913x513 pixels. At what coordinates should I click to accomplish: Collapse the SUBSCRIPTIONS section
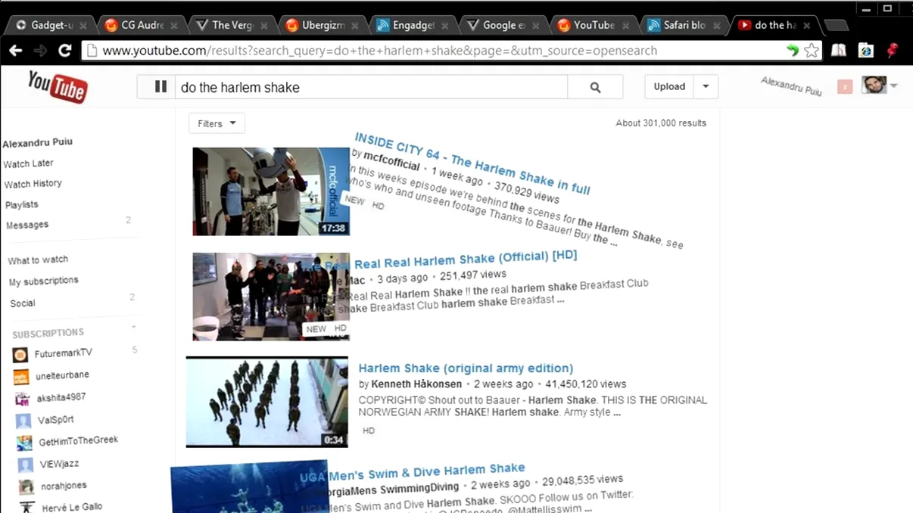click(133, 327)
